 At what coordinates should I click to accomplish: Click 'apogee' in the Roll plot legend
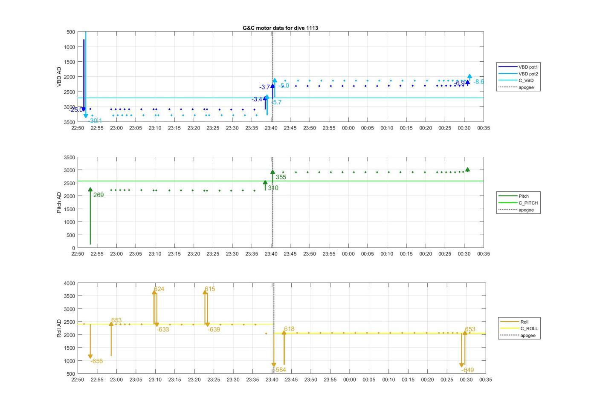[x=528, y=335]
